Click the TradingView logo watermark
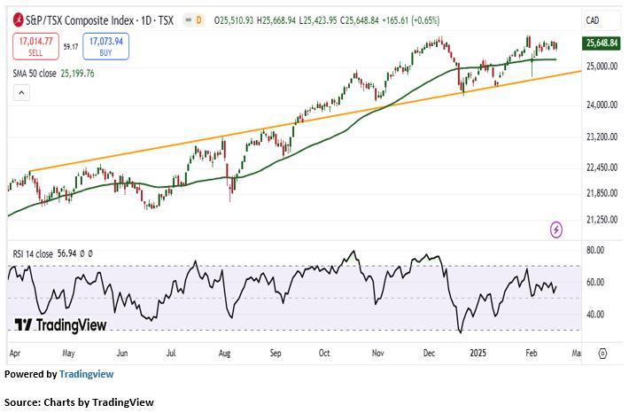The height and width of the screenshot is (413, 629). point(61,325)
